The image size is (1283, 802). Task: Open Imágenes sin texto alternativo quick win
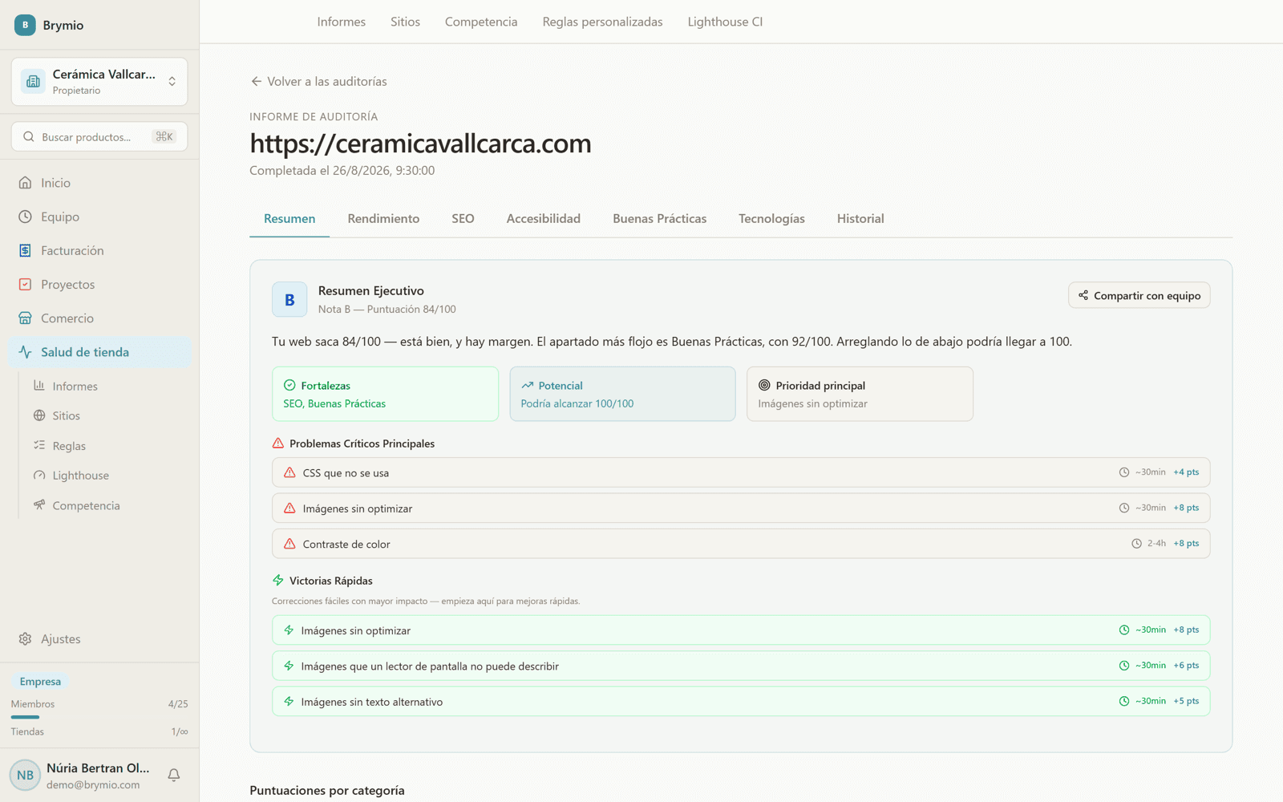tap(741, 702)
